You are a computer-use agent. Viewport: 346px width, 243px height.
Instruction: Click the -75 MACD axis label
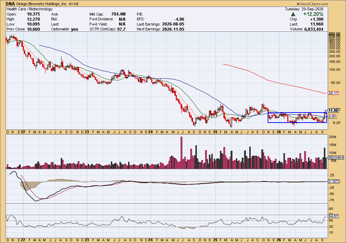[331, 200]
